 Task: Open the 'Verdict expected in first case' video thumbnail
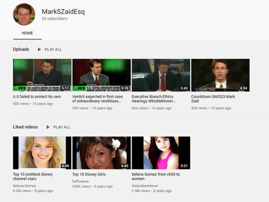(x=102, y=75)
